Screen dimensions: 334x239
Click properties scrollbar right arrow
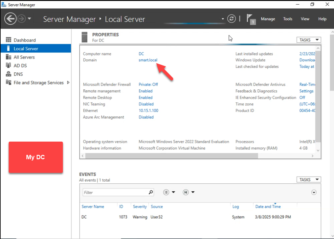(x=312, y=156)
